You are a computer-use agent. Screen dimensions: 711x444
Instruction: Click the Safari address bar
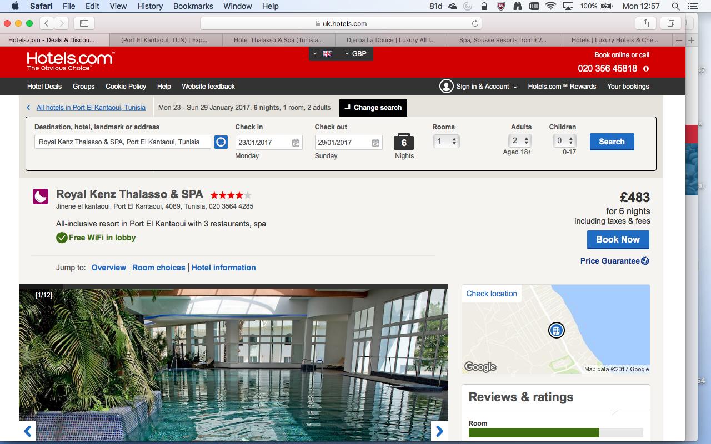click(x=341, y=23)
